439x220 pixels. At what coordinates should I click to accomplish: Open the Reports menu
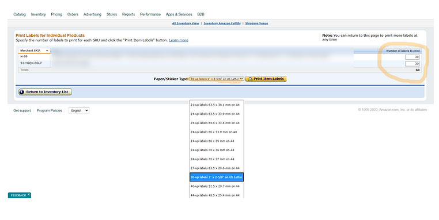(x=128, y=14)
